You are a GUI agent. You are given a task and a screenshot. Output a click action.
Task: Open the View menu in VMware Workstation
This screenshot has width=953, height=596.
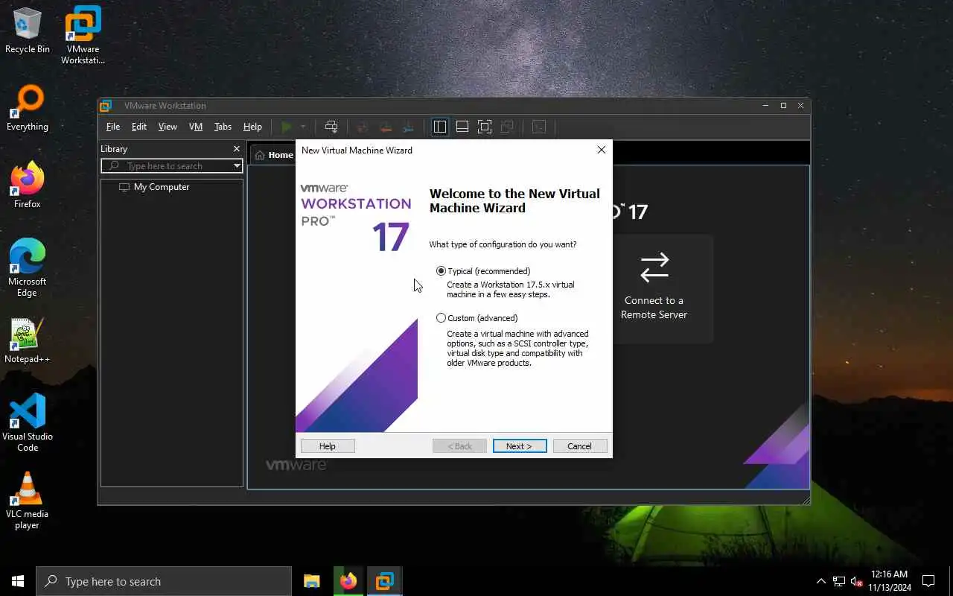pyautogui.click(x=168, y=127)
